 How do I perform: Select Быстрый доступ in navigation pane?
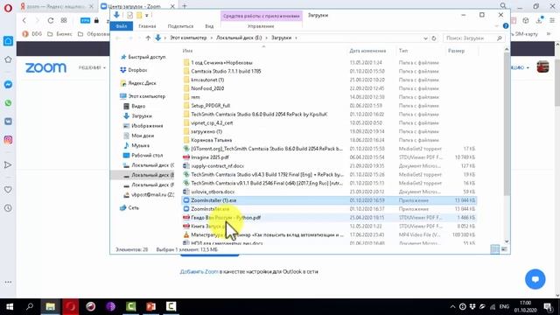(x=143, y=57)
